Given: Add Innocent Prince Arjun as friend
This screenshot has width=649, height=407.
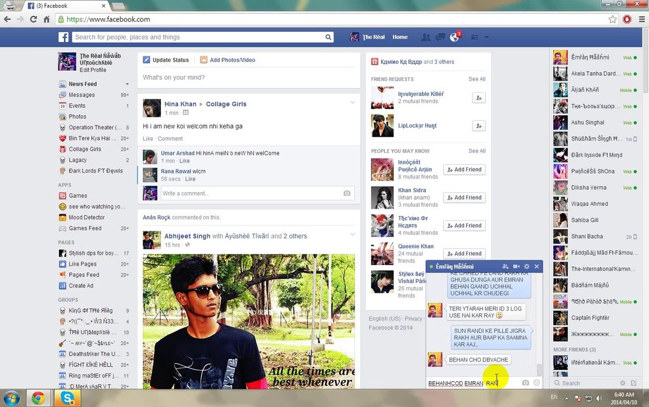Looking at the screenshot, I should (x=464, y=170).
